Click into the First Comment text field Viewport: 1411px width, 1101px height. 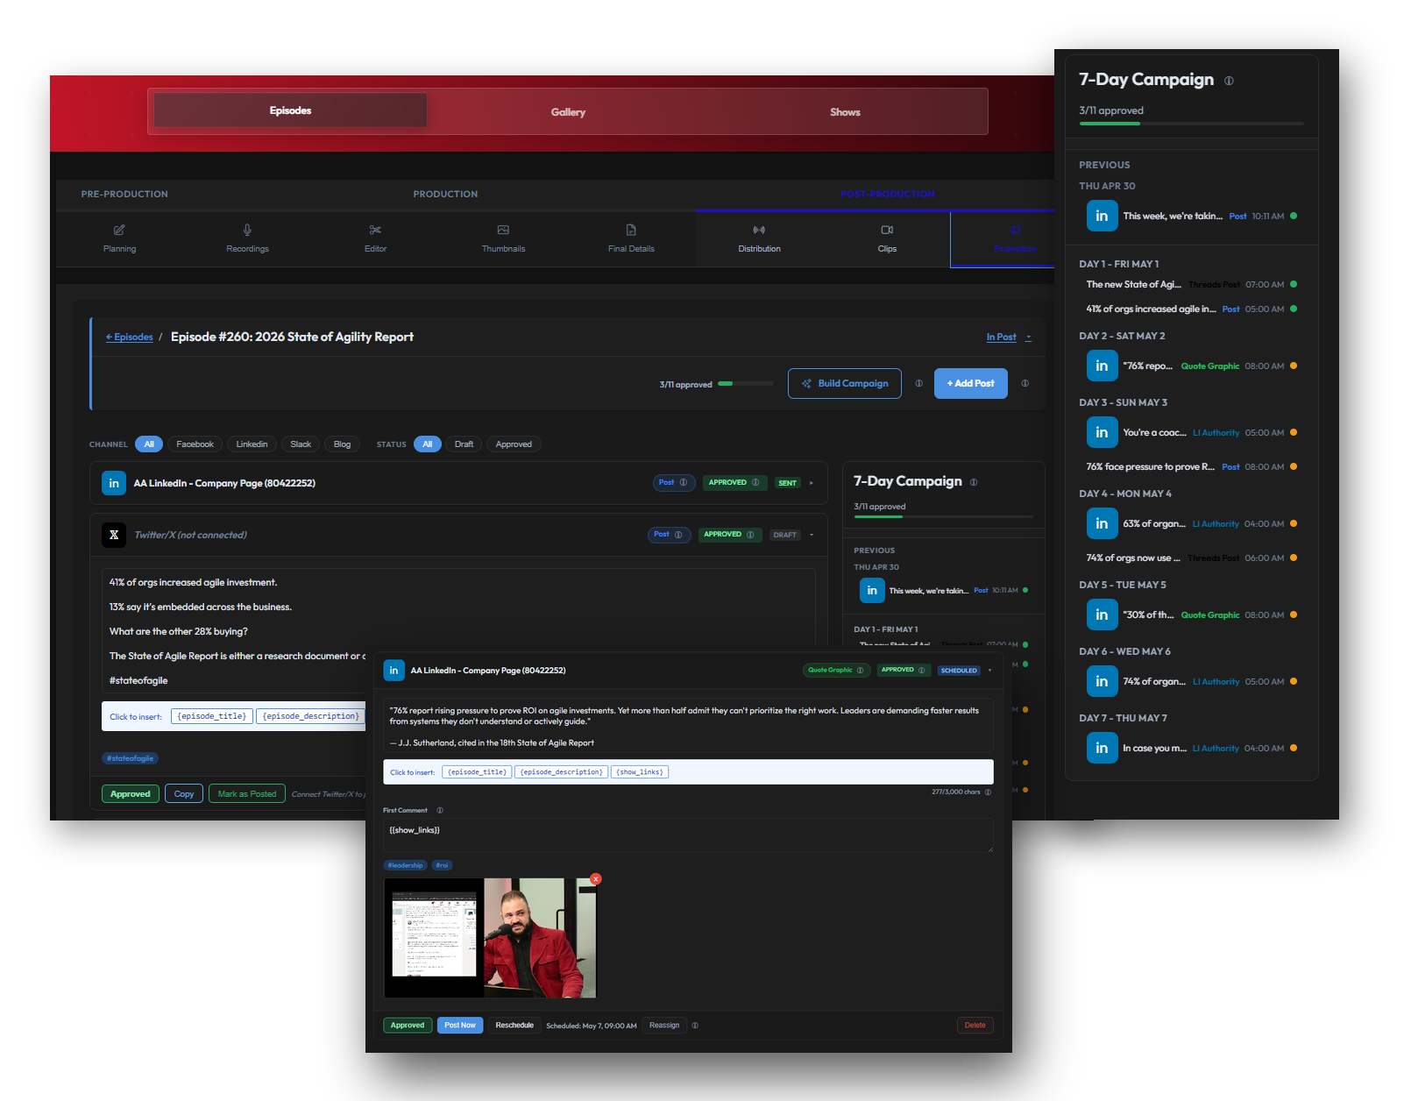pyautogui.click(x=688, y=835)
